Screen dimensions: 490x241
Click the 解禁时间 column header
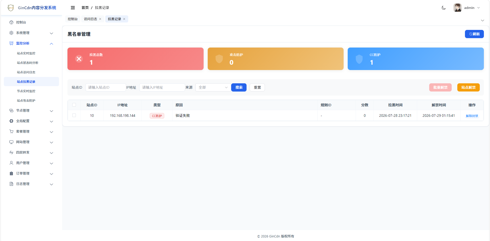pyautogui.click(x=439, y=105)
